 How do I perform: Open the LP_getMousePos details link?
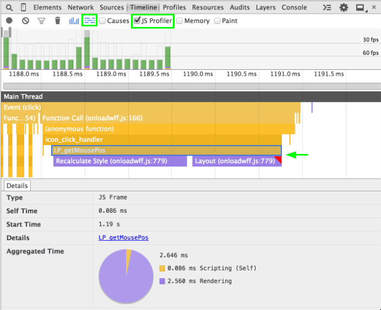pos(123,237)
